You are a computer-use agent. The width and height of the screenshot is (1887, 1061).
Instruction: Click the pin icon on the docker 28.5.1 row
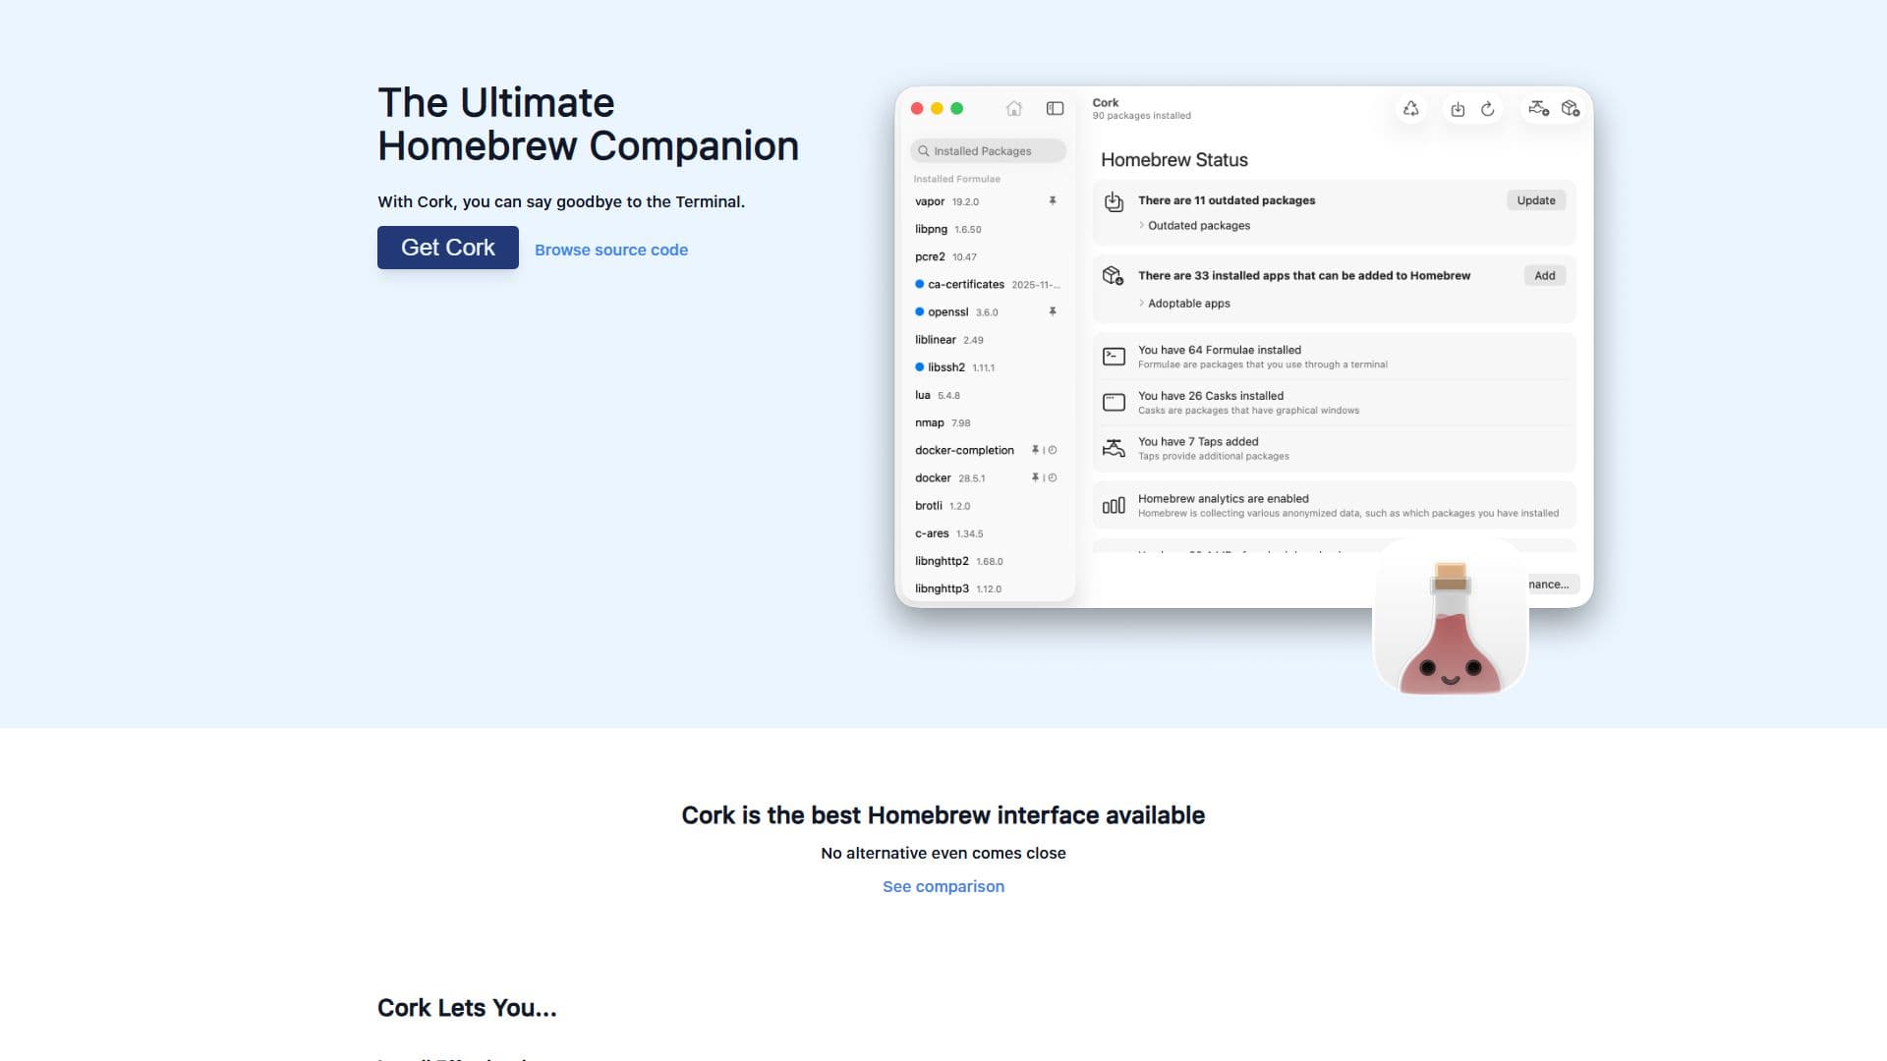[x=1035, y=477]
